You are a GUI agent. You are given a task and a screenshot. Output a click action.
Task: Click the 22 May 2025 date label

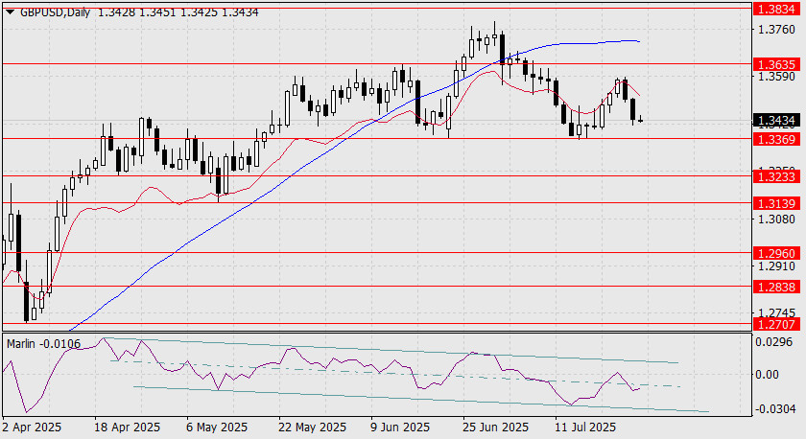coord(312,427)
